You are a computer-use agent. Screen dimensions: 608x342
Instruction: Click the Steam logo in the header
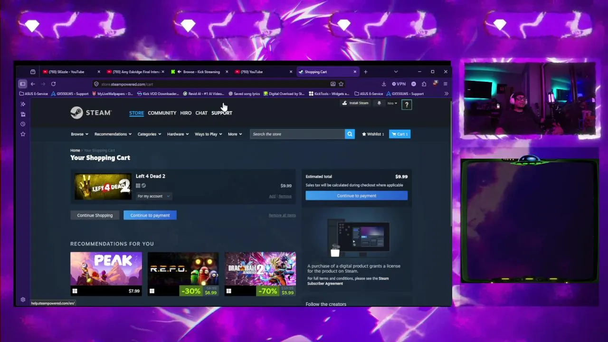[x=91, y=113]
